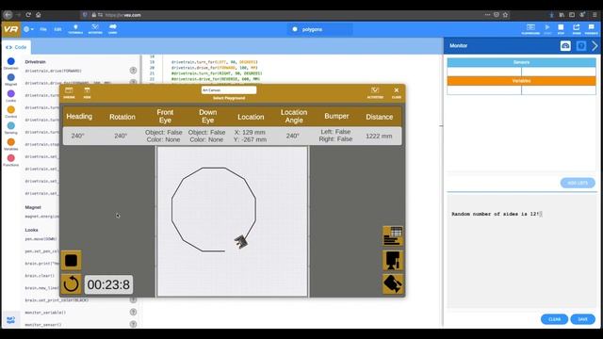Open Feedback from the top toolbar
The height and width of the screenshot is (339, 603).
click(591, 29)
